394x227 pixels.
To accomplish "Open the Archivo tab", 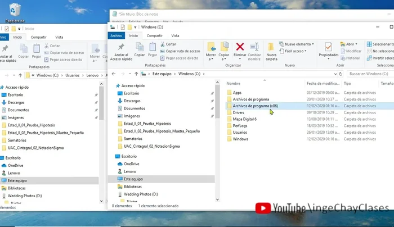I will point(117,35).
